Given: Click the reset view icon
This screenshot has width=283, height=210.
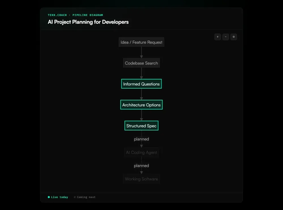Looking at the screenshot, I should click(x=233, y=37).
